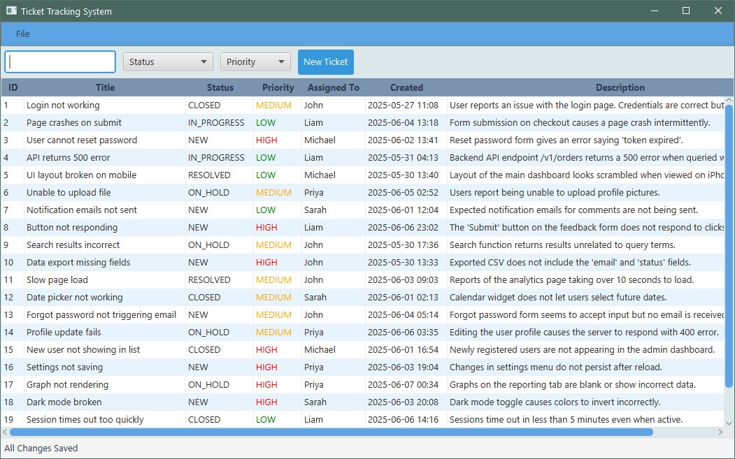Click the CLOSED status of ticket 12
735x459 pixels.
pyautogui.click(x=204, y=298)
